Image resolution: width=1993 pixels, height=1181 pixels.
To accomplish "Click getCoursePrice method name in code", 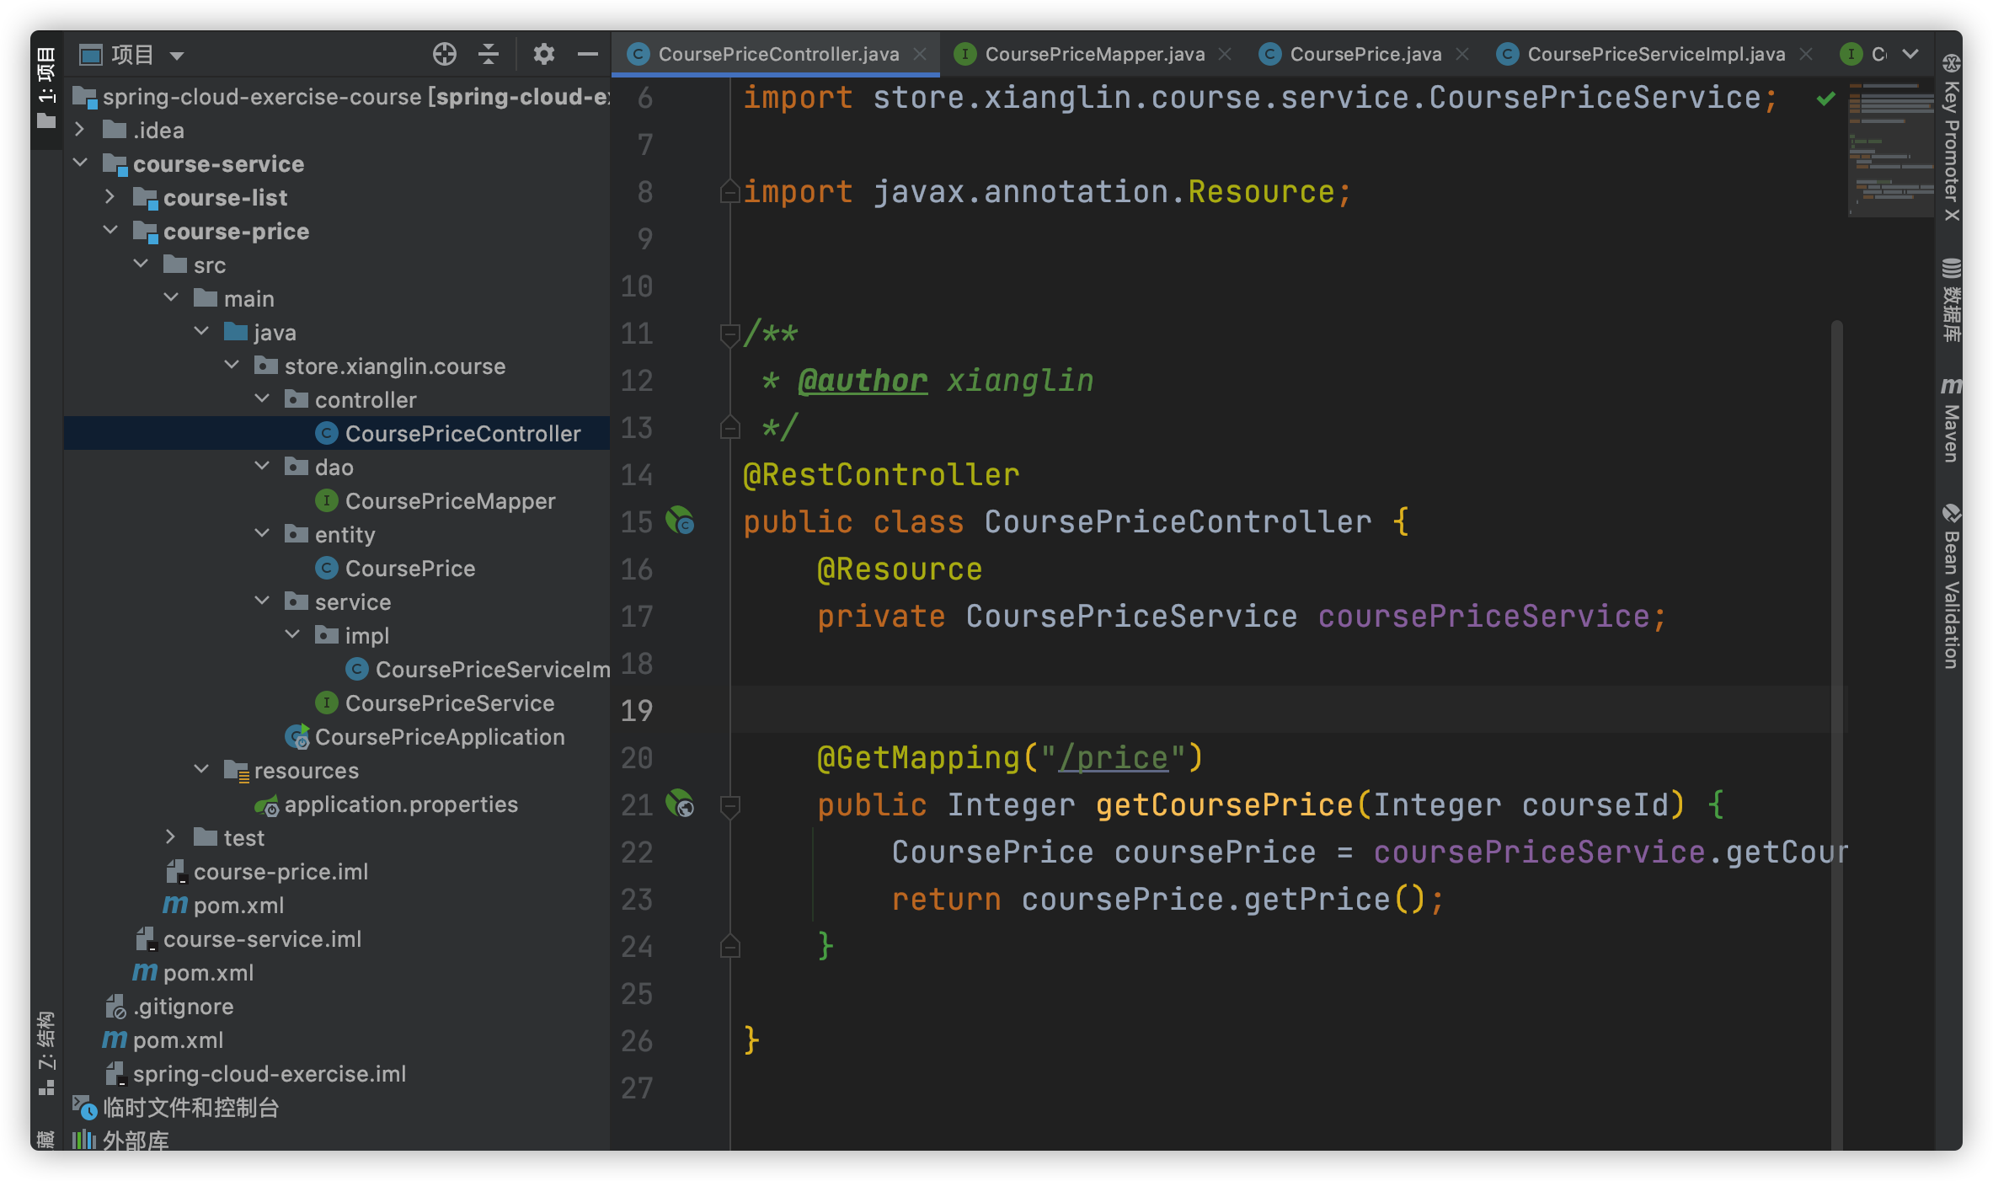I will click(x=1224, y=805).
